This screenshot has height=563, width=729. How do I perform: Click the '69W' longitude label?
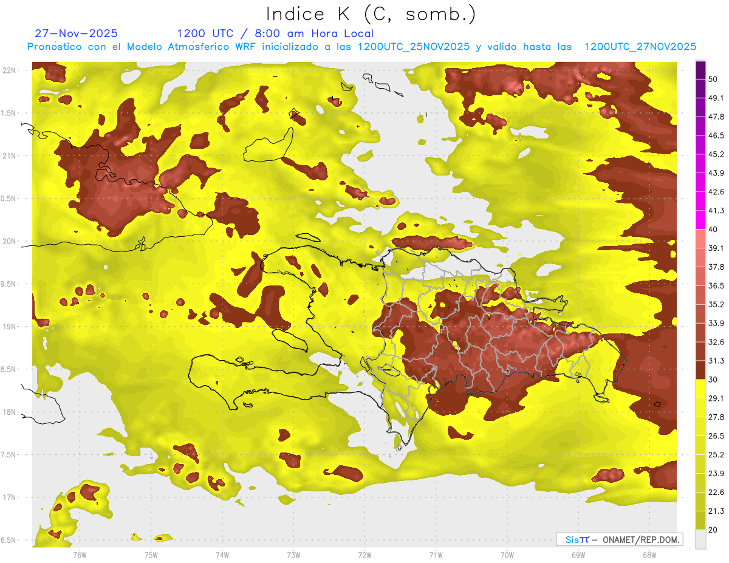click(578, 555)
